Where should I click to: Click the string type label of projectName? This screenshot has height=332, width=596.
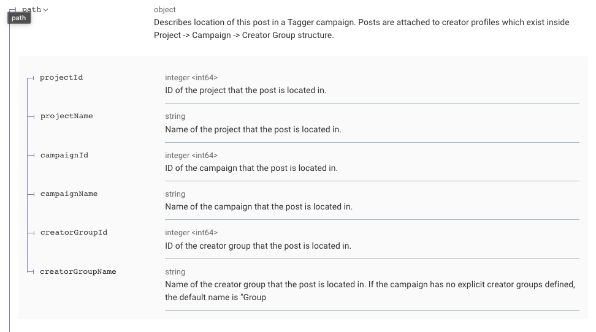pyautogui.click(x=175, y=116)
